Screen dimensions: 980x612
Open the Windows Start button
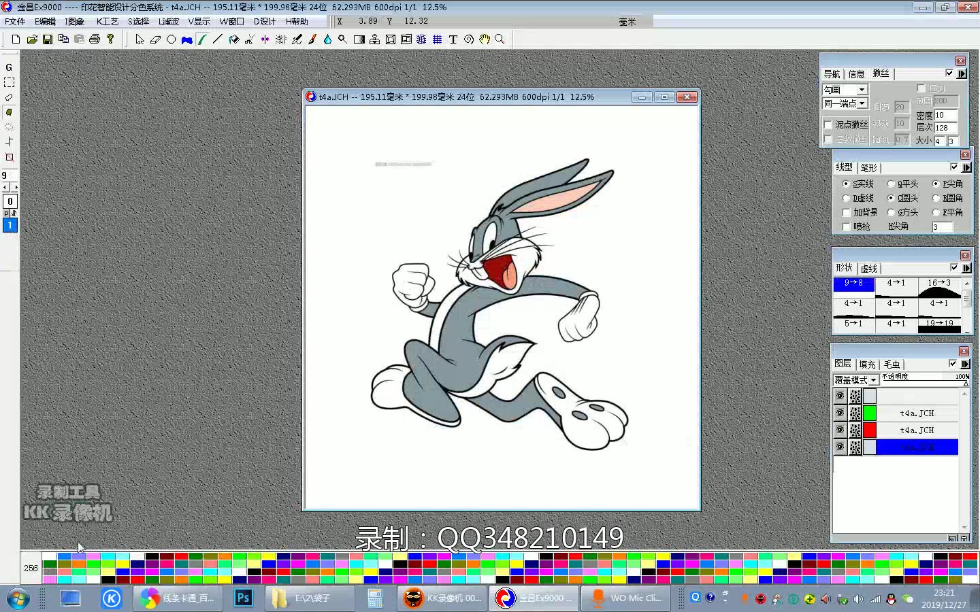click(x=18, y=598)
